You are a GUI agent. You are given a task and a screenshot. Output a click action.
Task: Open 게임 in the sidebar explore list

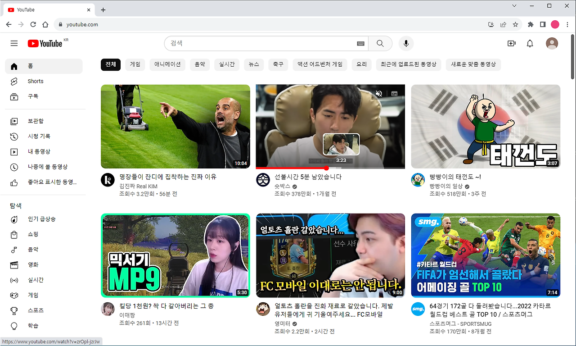pos(44,295)
